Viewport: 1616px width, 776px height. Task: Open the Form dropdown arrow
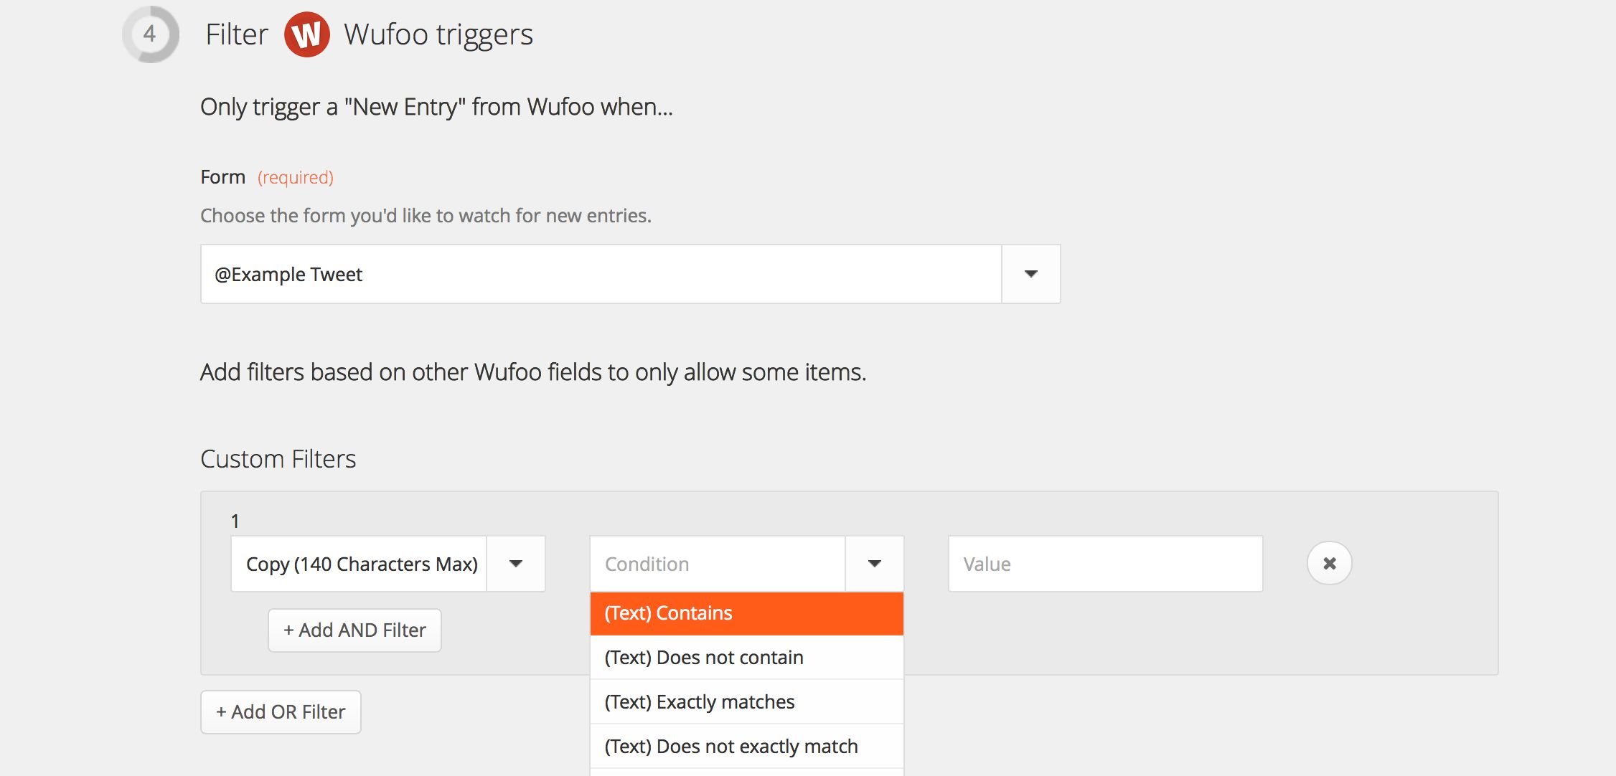(1030, 274)
